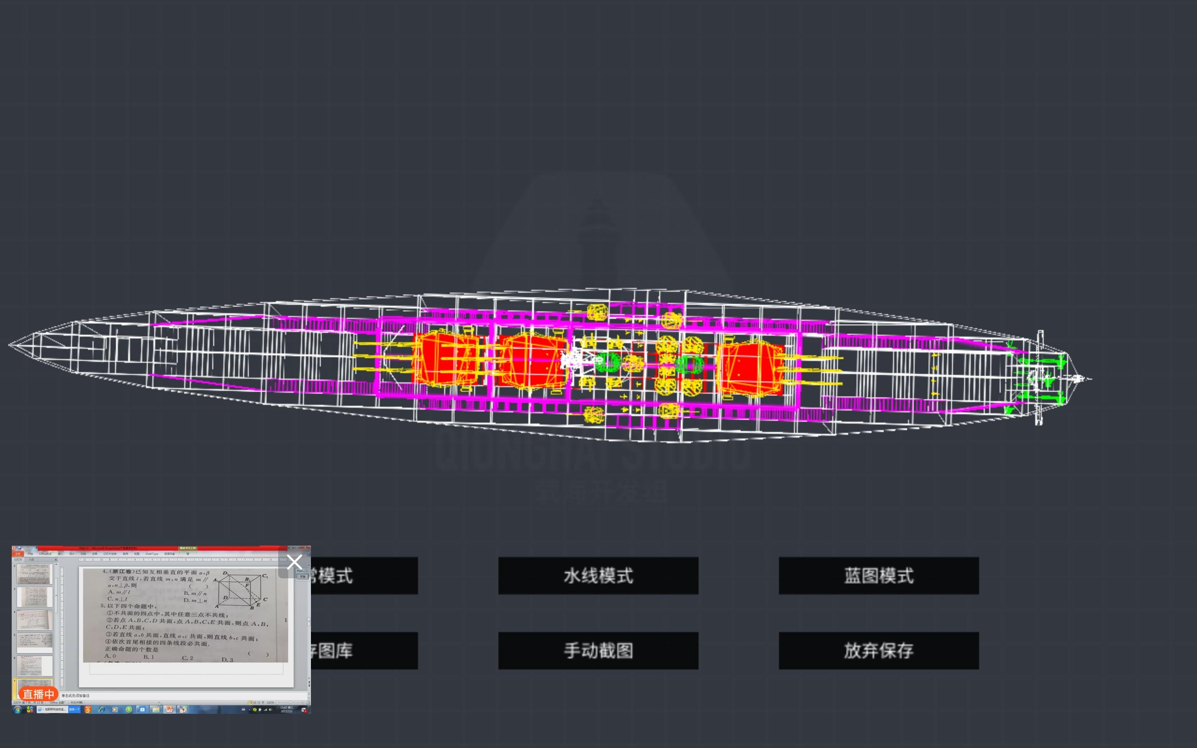Image resolution: width=1197 pixels, height=748 pixels.
Task: Click the partly hidden 常模式 button
Action: (x=365, y=575)
